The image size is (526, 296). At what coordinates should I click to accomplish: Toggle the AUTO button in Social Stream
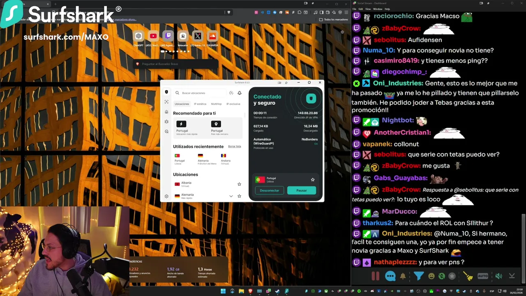click(483, 276)
